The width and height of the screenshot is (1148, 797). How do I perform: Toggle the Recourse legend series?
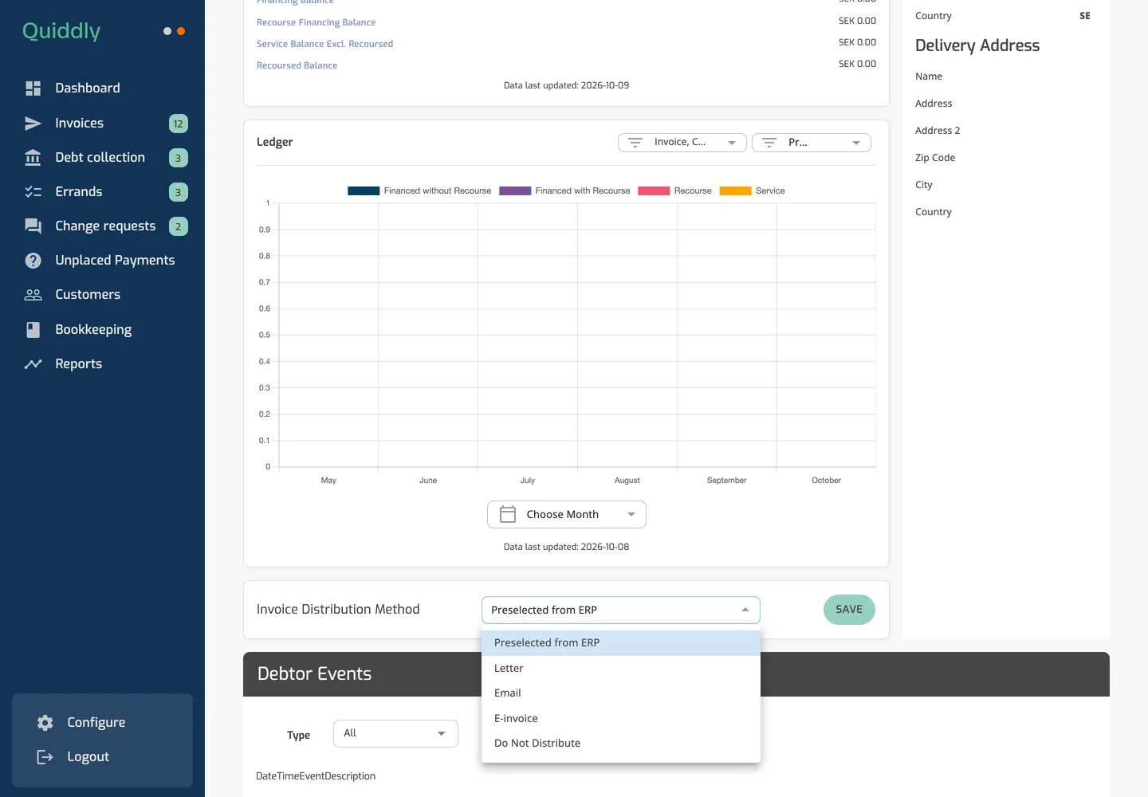pos(674,191)
